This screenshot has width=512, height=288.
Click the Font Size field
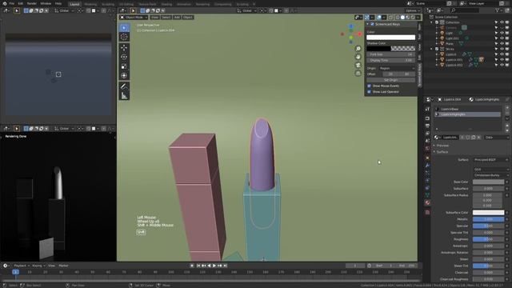coord(391,54)
